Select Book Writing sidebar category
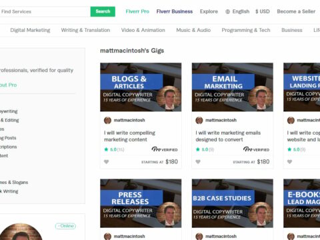Viewport: 320px width, 240px height. coord(9,191)
